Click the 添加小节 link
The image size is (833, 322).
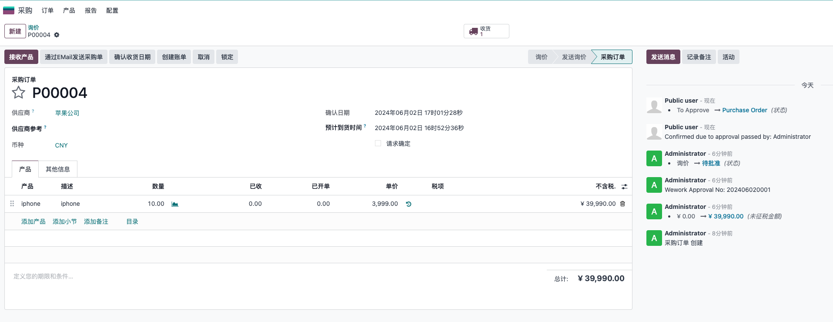[x=65, y=221]
